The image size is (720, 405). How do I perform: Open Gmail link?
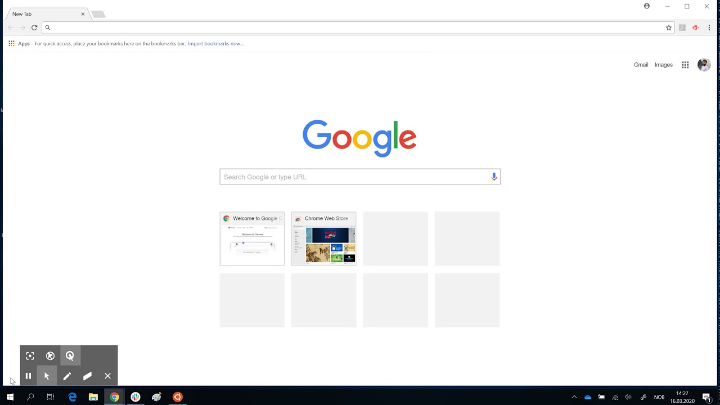pyautogui.click(x=641, y=65)
